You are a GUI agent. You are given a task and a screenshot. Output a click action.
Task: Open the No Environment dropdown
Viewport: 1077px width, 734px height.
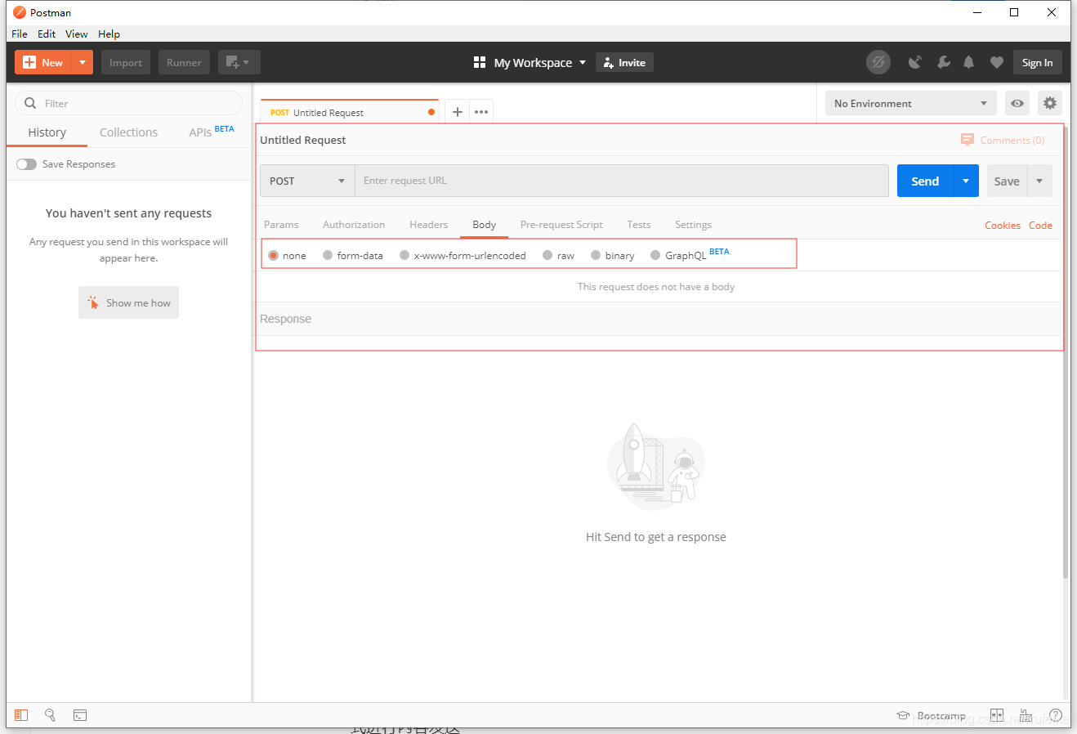pos(910,103)
